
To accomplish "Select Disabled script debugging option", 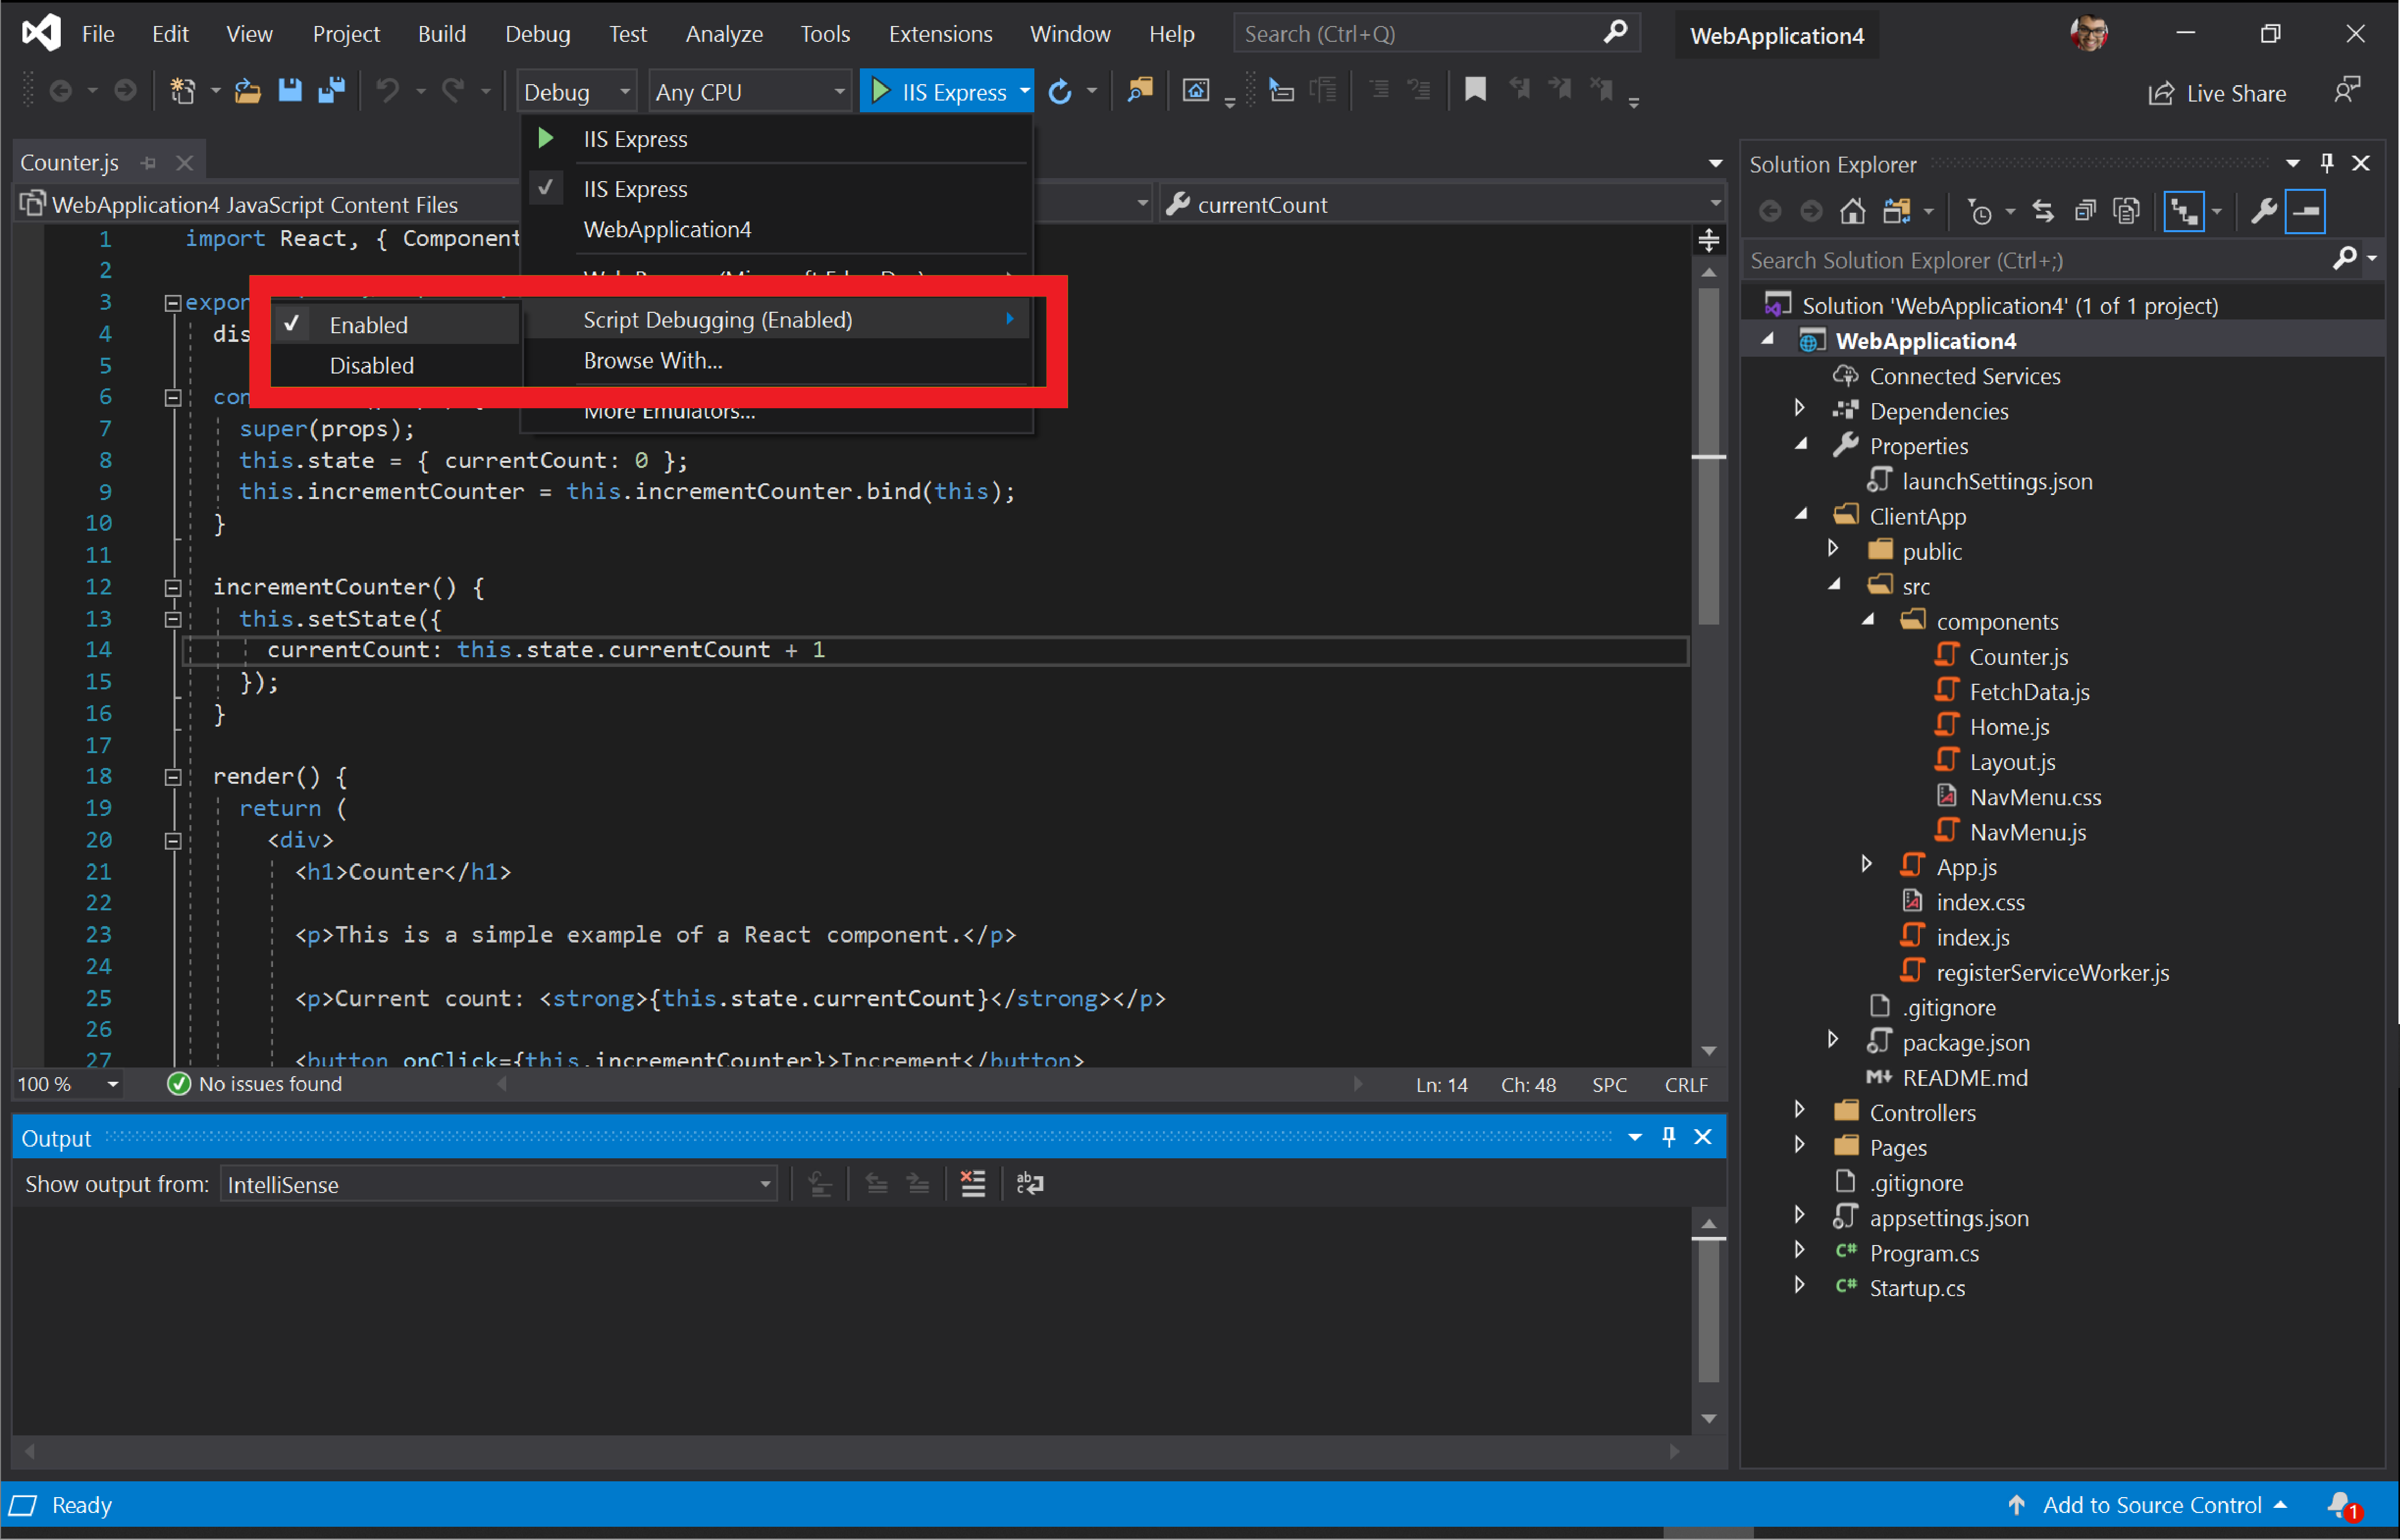I will [373, 364].
